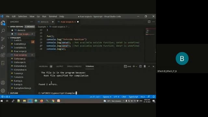Open Task View in taskbar
Screen dimensions: 208x117
click(7, 101)
